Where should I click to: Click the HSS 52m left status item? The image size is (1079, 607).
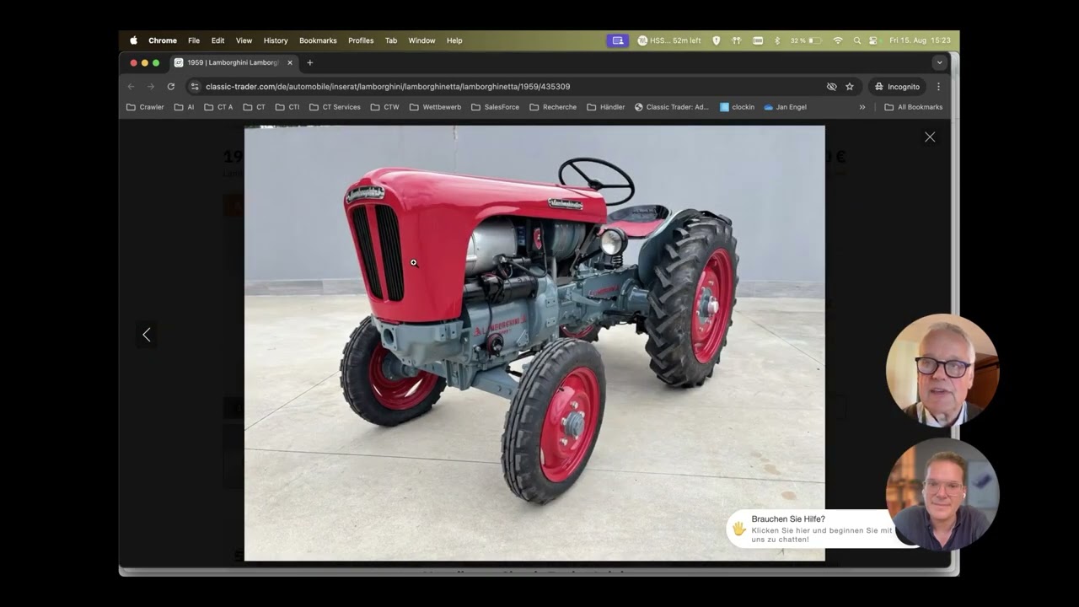669,40
